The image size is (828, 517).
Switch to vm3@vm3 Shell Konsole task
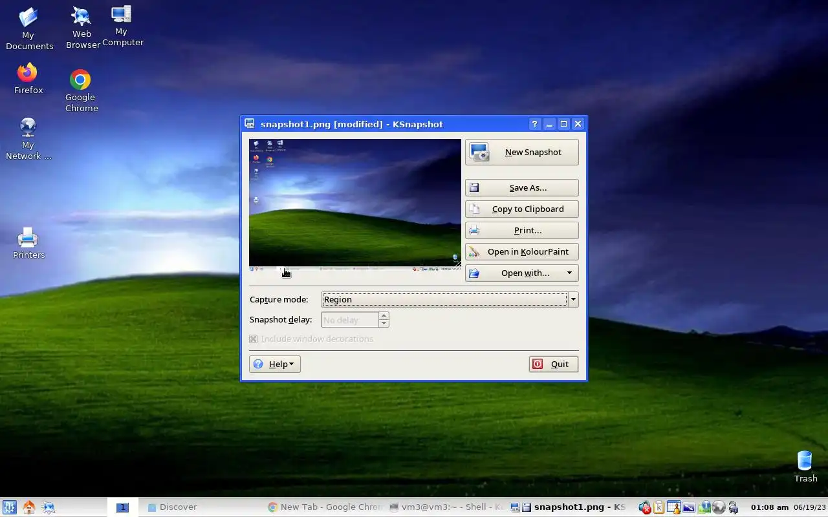click(447, 507)
